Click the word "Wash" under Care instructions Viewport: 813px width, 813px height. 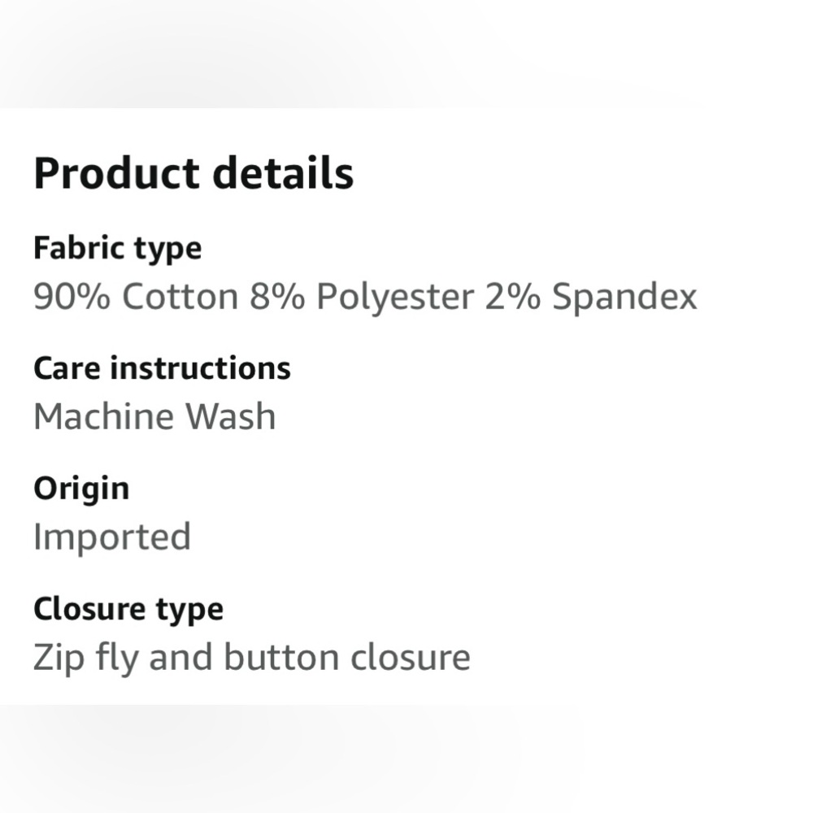[231, 416]
